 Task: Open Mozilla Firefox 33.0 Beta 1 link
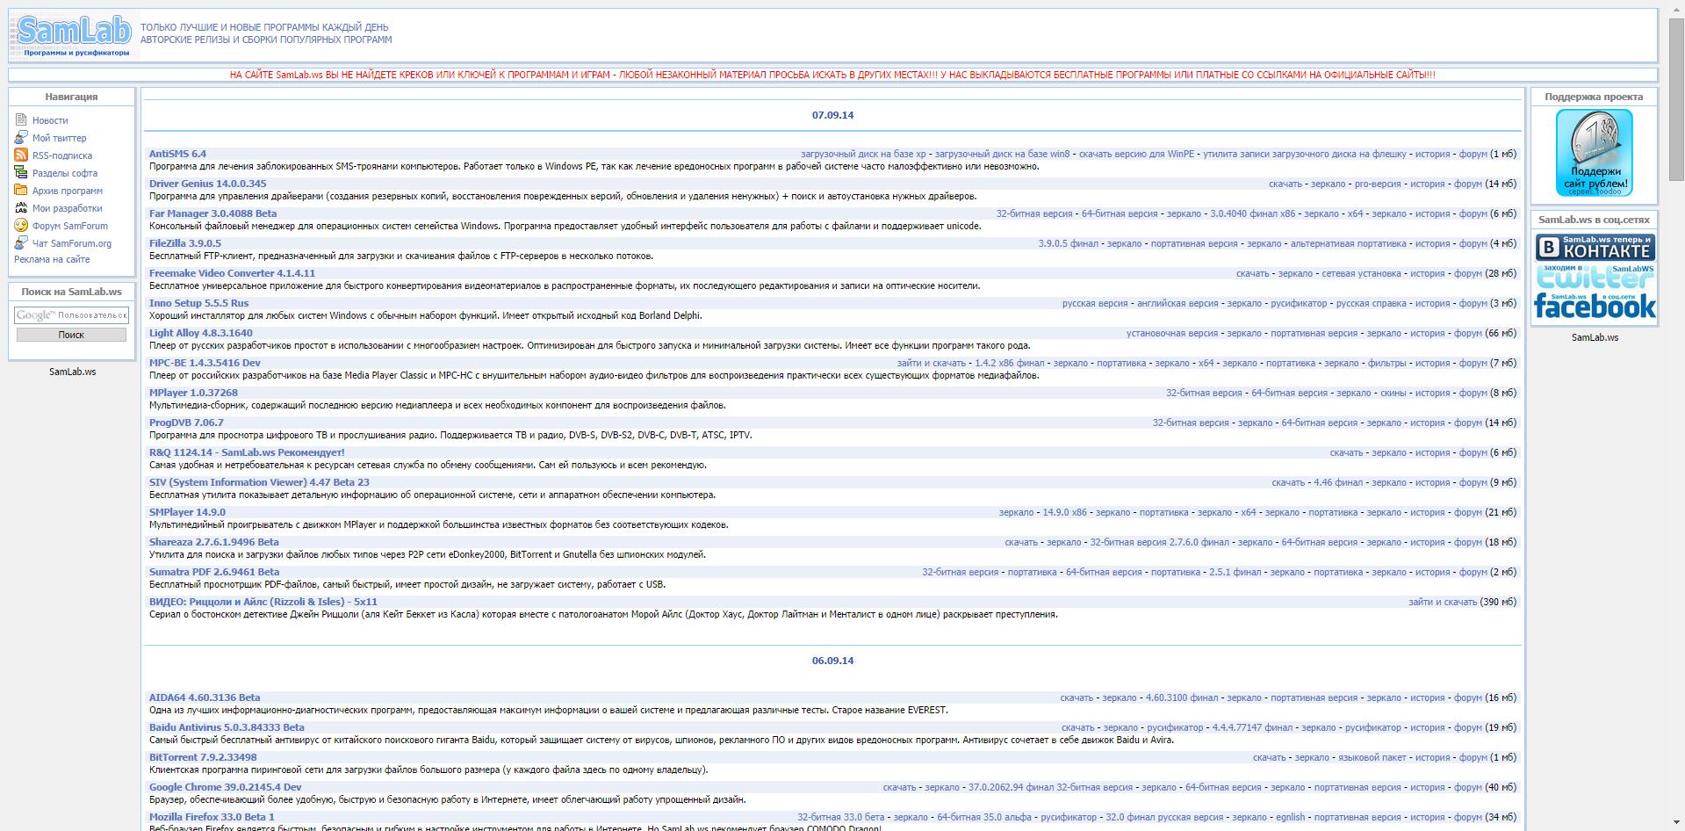click(212, 817)
